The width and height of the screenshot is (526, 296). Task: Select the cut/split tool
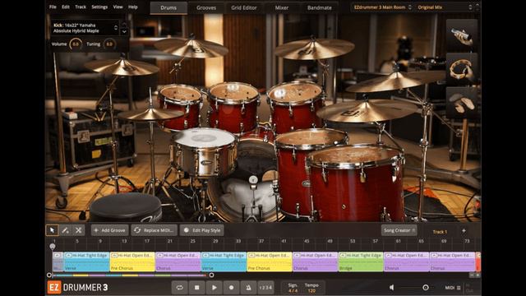pos(79,230)
